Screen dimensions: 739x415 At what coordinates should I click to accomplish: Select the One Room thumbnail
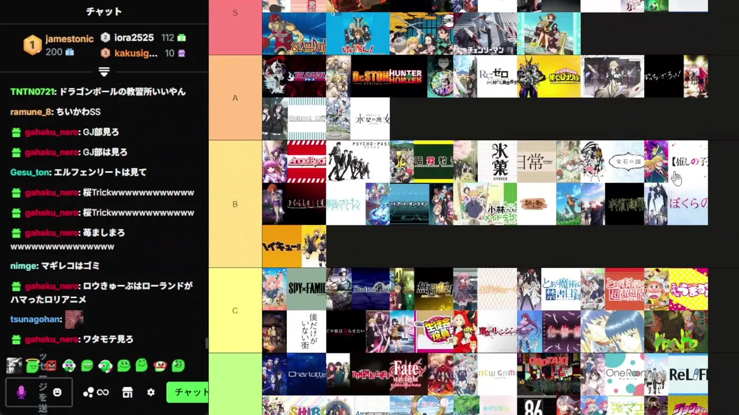click(x=612, y=375)
